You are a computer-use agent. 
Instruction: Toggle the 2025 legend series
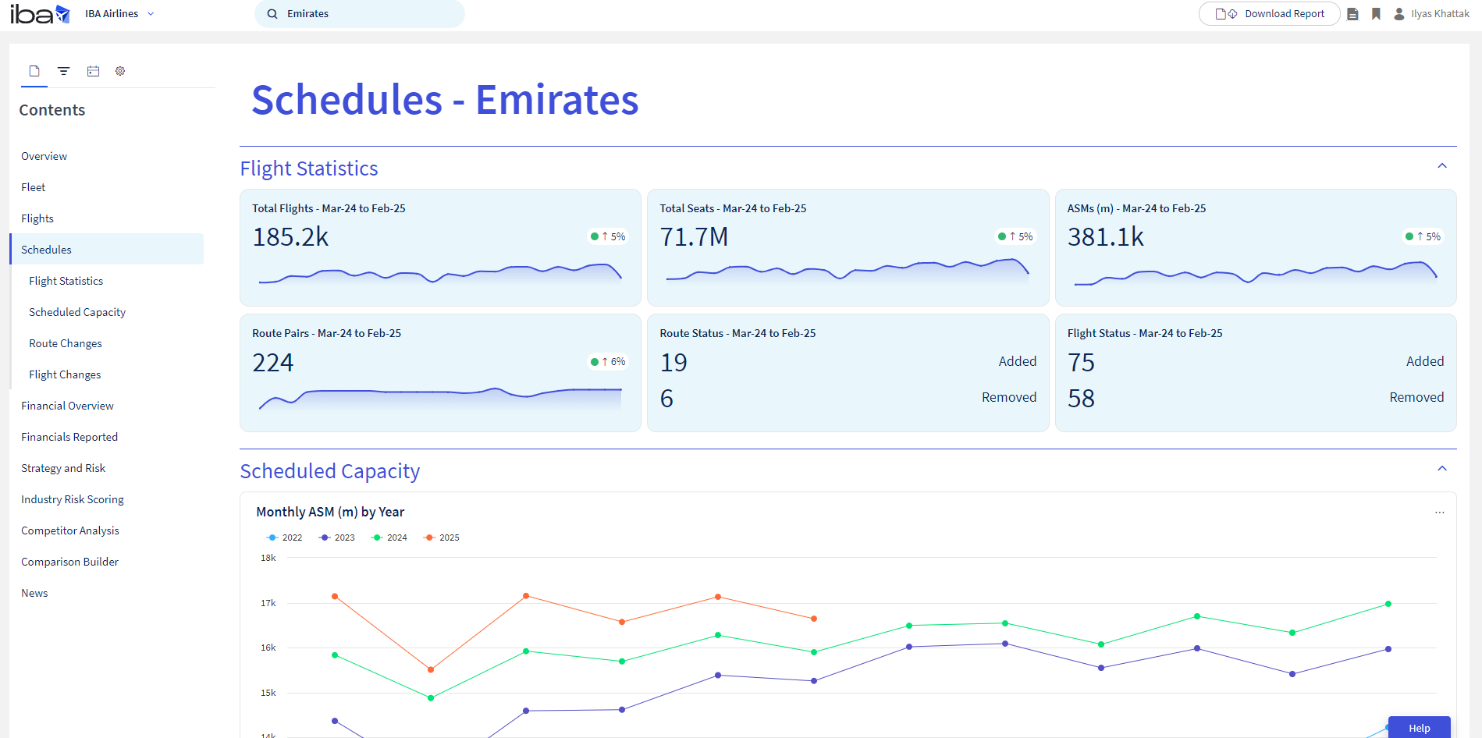click(x=442, y=538)
